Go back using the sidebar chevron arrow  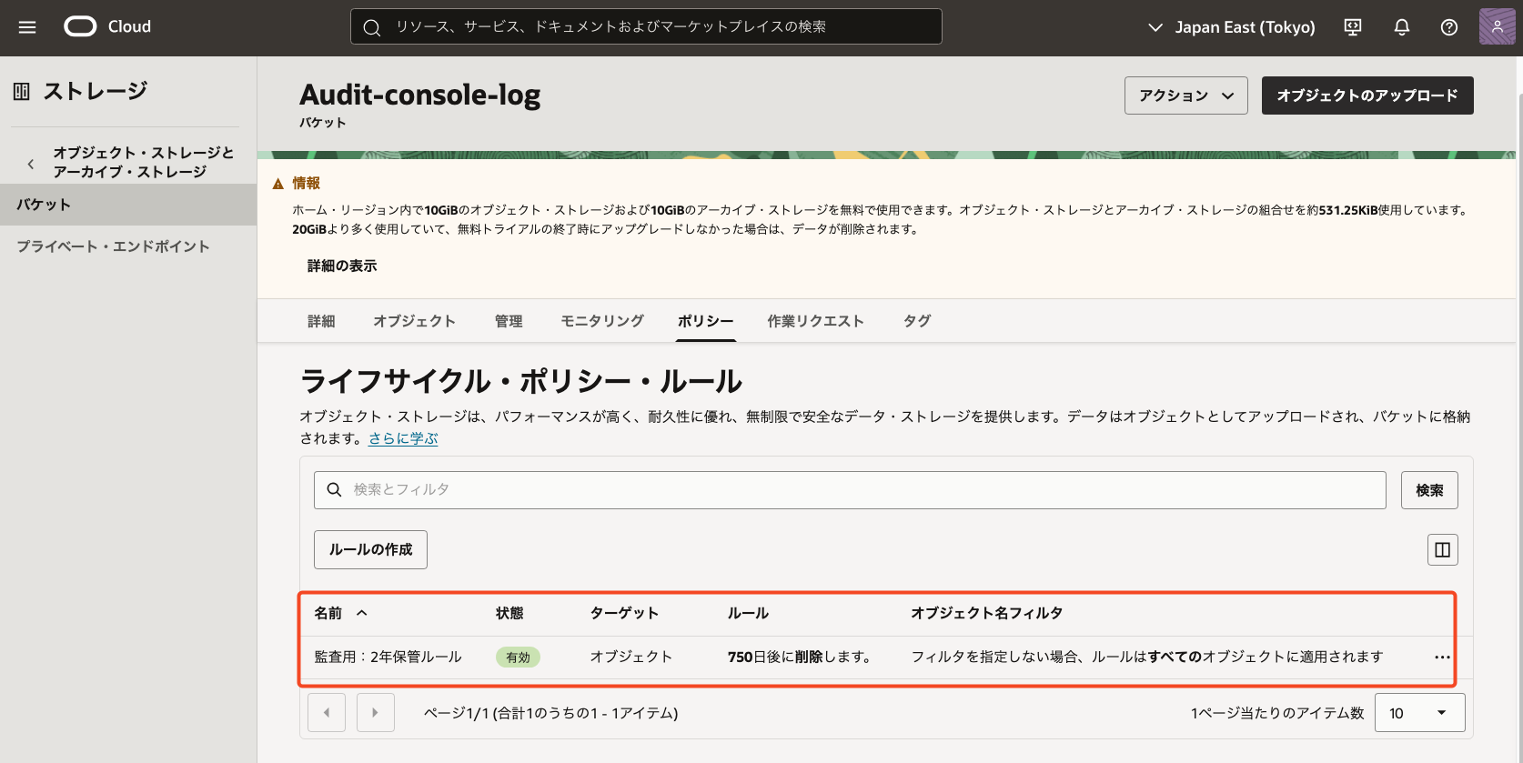click(31, 164)
